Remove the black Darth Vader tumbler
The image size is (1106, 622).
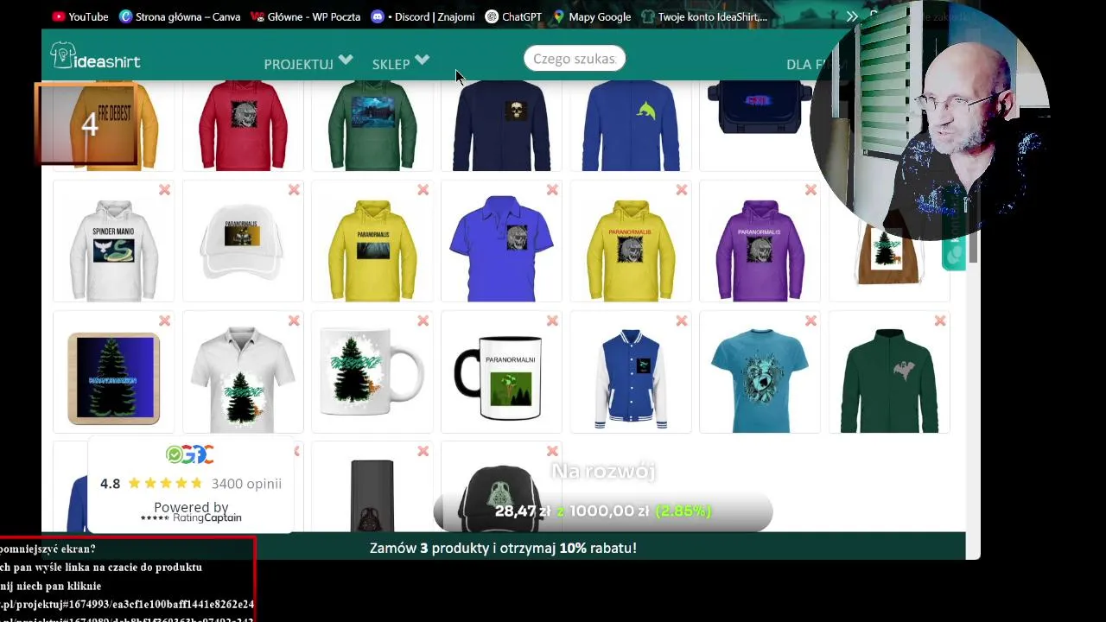pos(423,451)
